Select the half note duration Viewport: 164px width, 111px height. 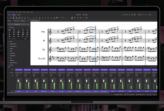(x=27, y=18)
